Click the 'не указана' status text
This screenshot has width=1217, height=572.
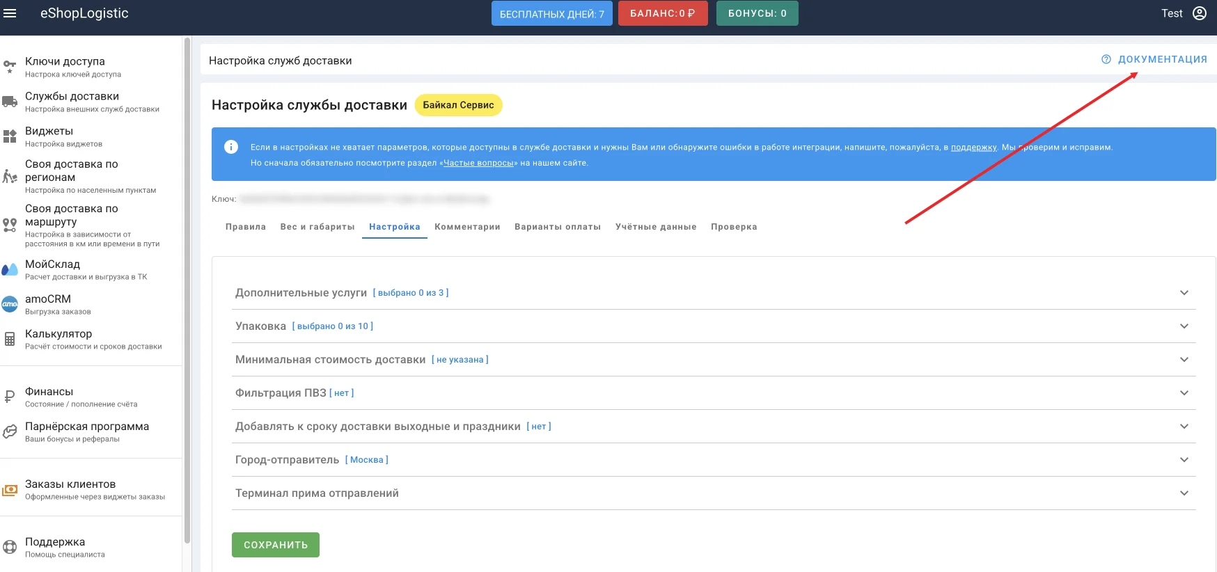click(x=460, y=360)
